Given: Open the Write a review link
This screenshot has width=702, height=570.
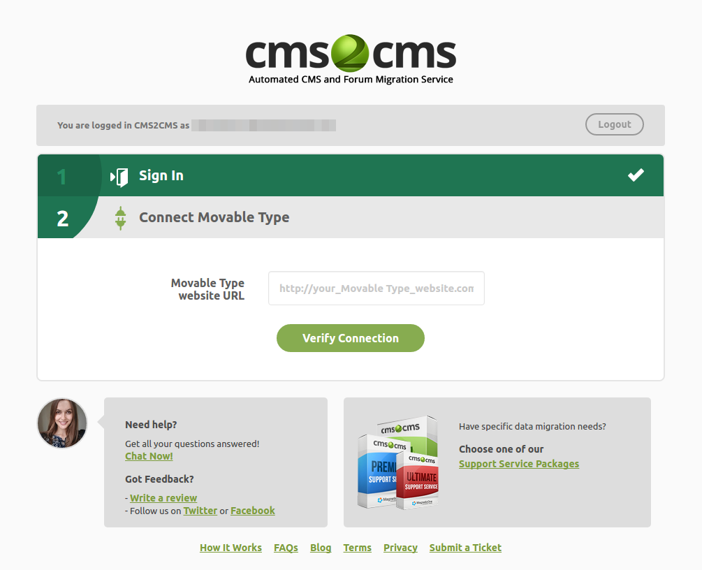Looking at the screenshot, I should click(x=163, y=498).
